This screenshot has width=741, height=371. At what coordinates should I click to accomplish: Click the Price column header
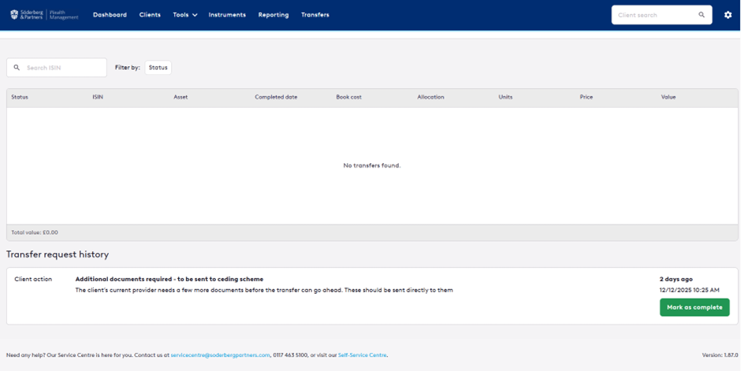pyautogui.click(x=586, y=97)
